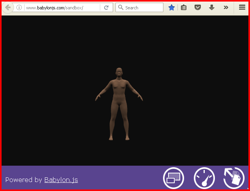Show bookmarks list icon

pyautogui.click(x=184, y=7)
